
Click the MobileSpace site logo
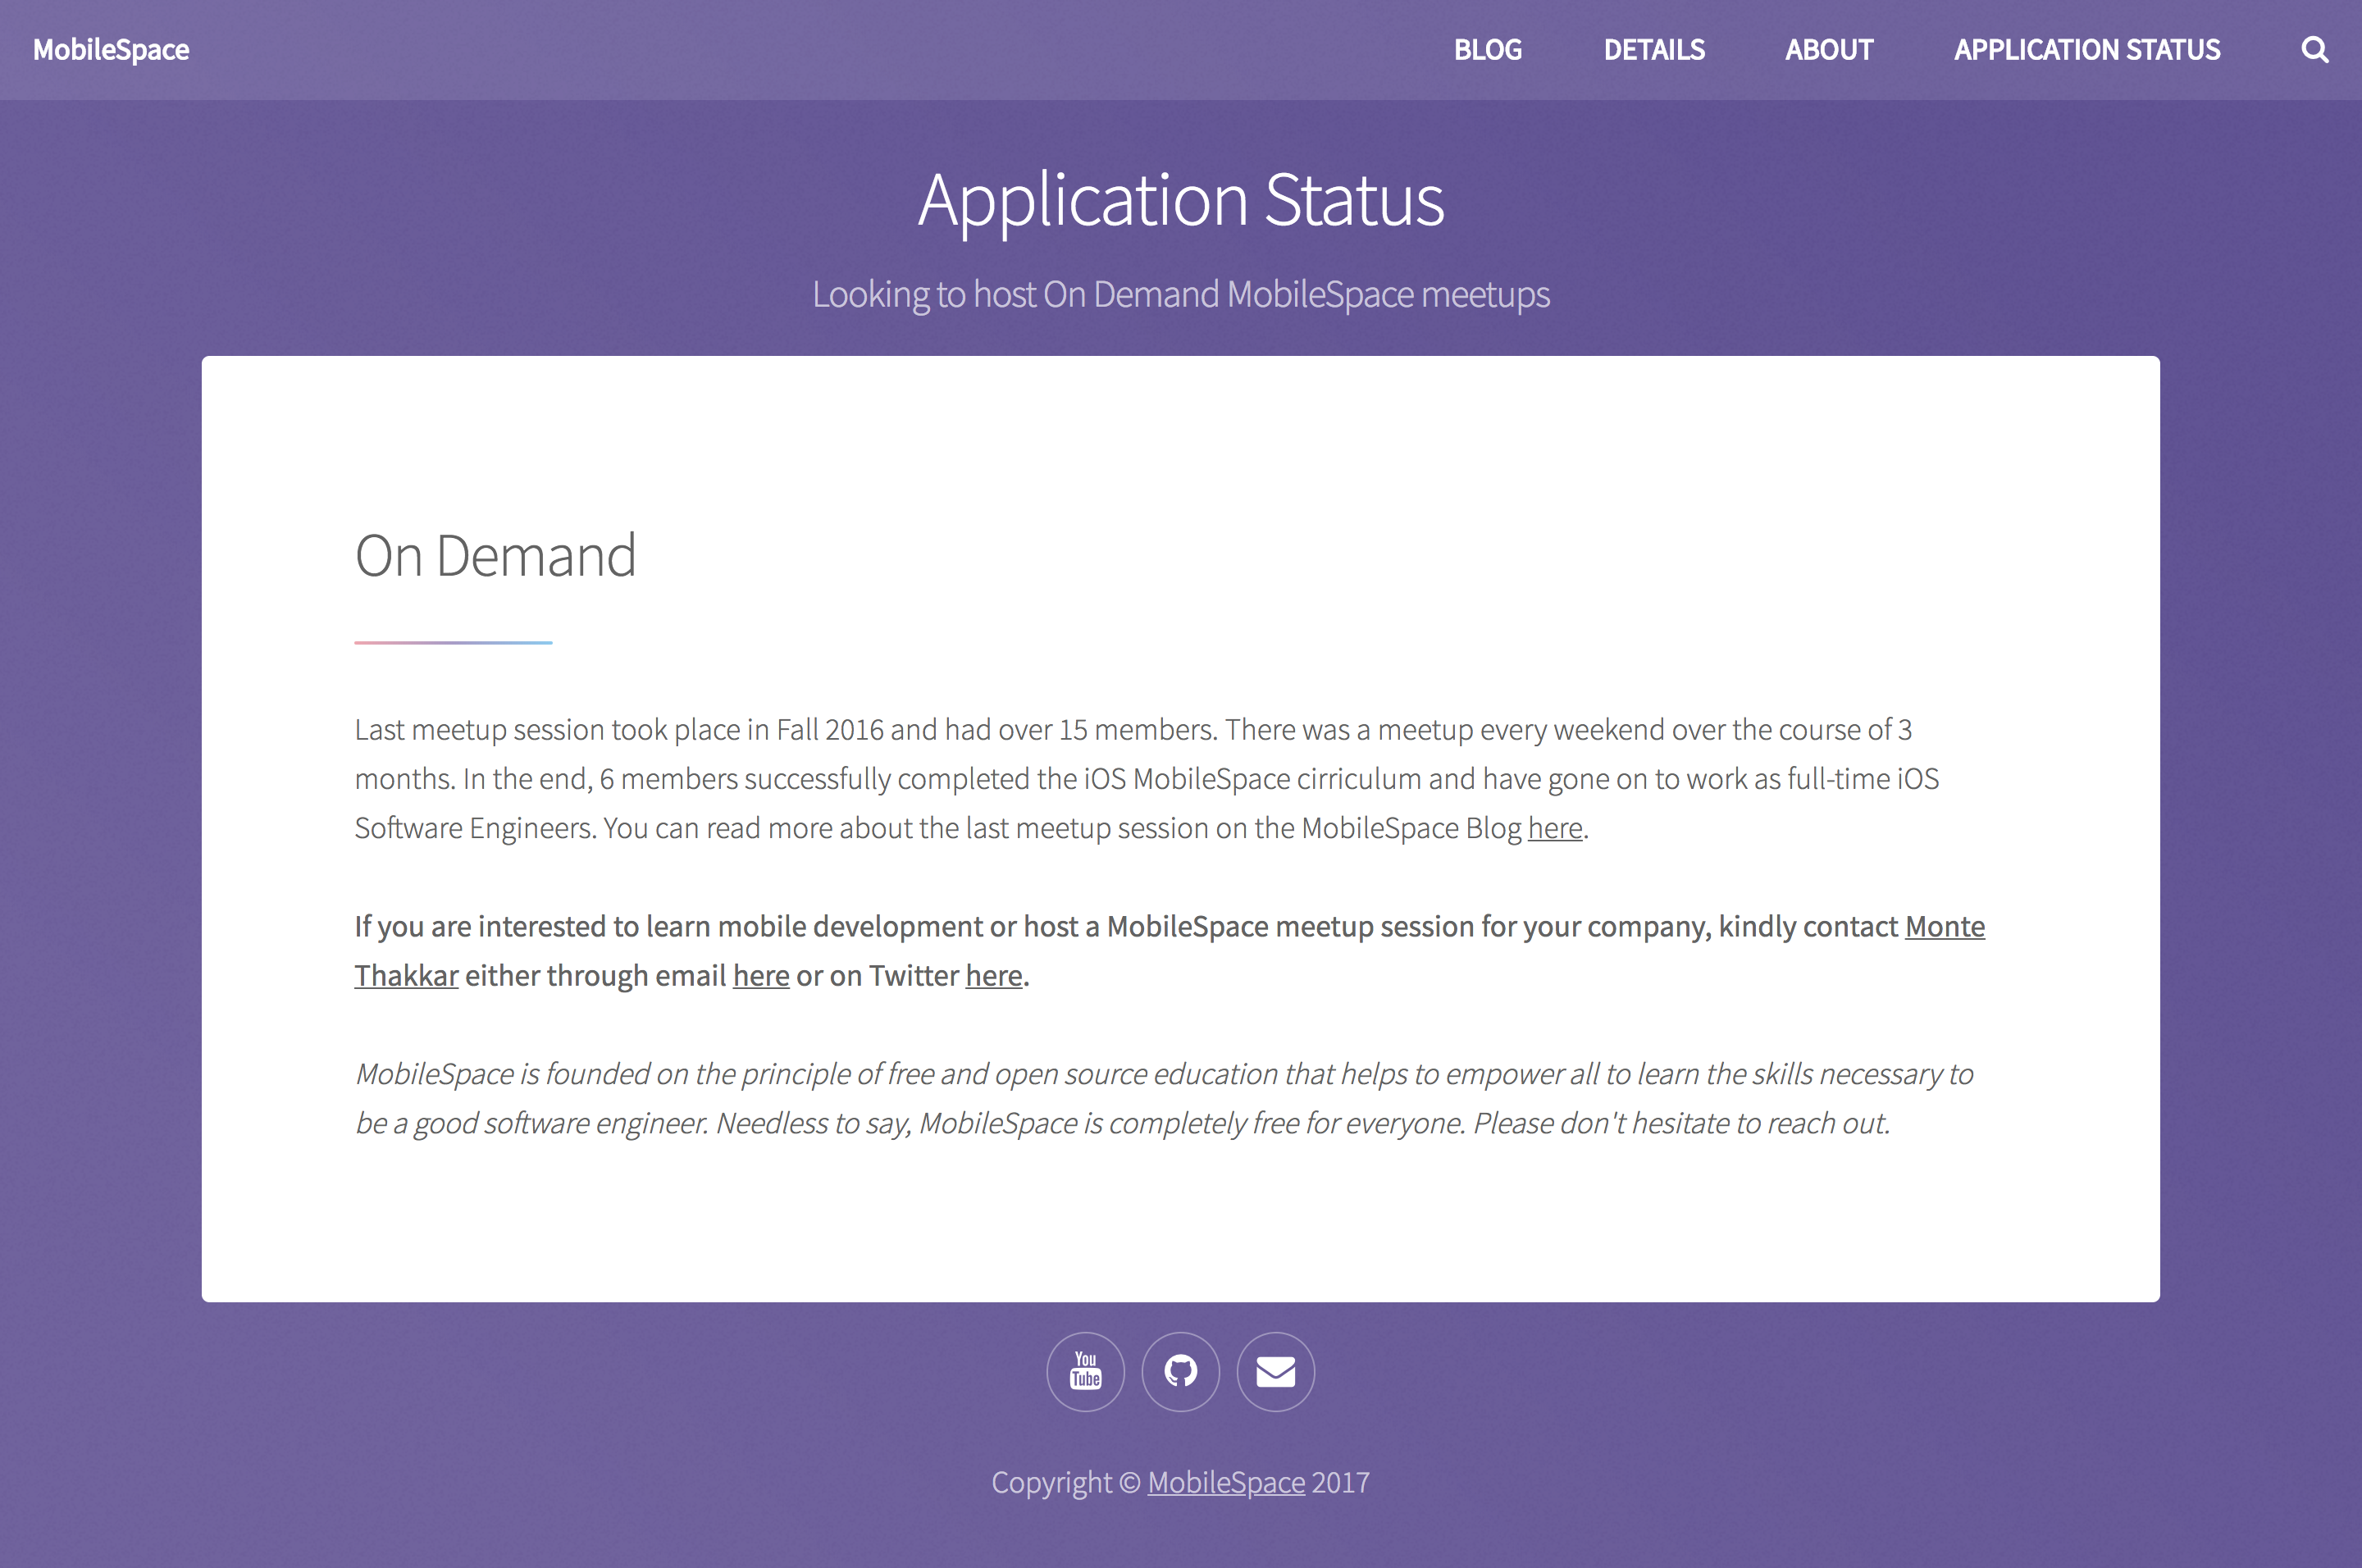tap(111, 50)
